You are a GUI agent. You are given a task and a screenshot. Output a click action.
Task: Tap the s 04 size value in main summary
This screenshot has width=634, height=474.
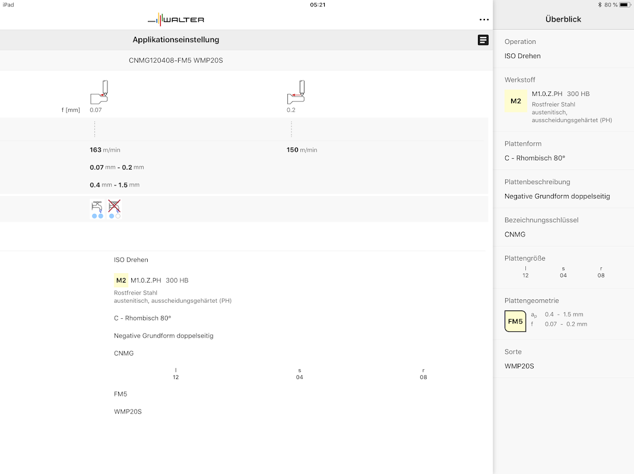[300, 374]
